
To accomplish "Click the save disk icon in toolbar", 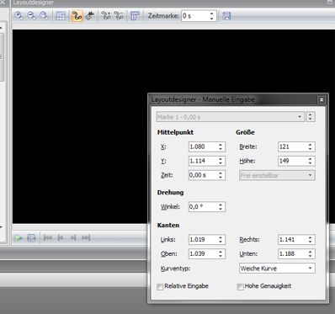I will 226,16.
